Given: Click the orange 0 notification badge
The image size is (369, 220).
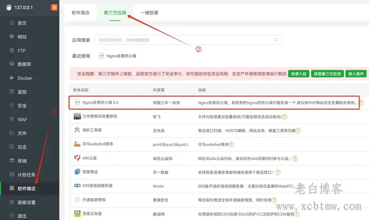Looking at the screenshot, I should click(x=54, y=7).
